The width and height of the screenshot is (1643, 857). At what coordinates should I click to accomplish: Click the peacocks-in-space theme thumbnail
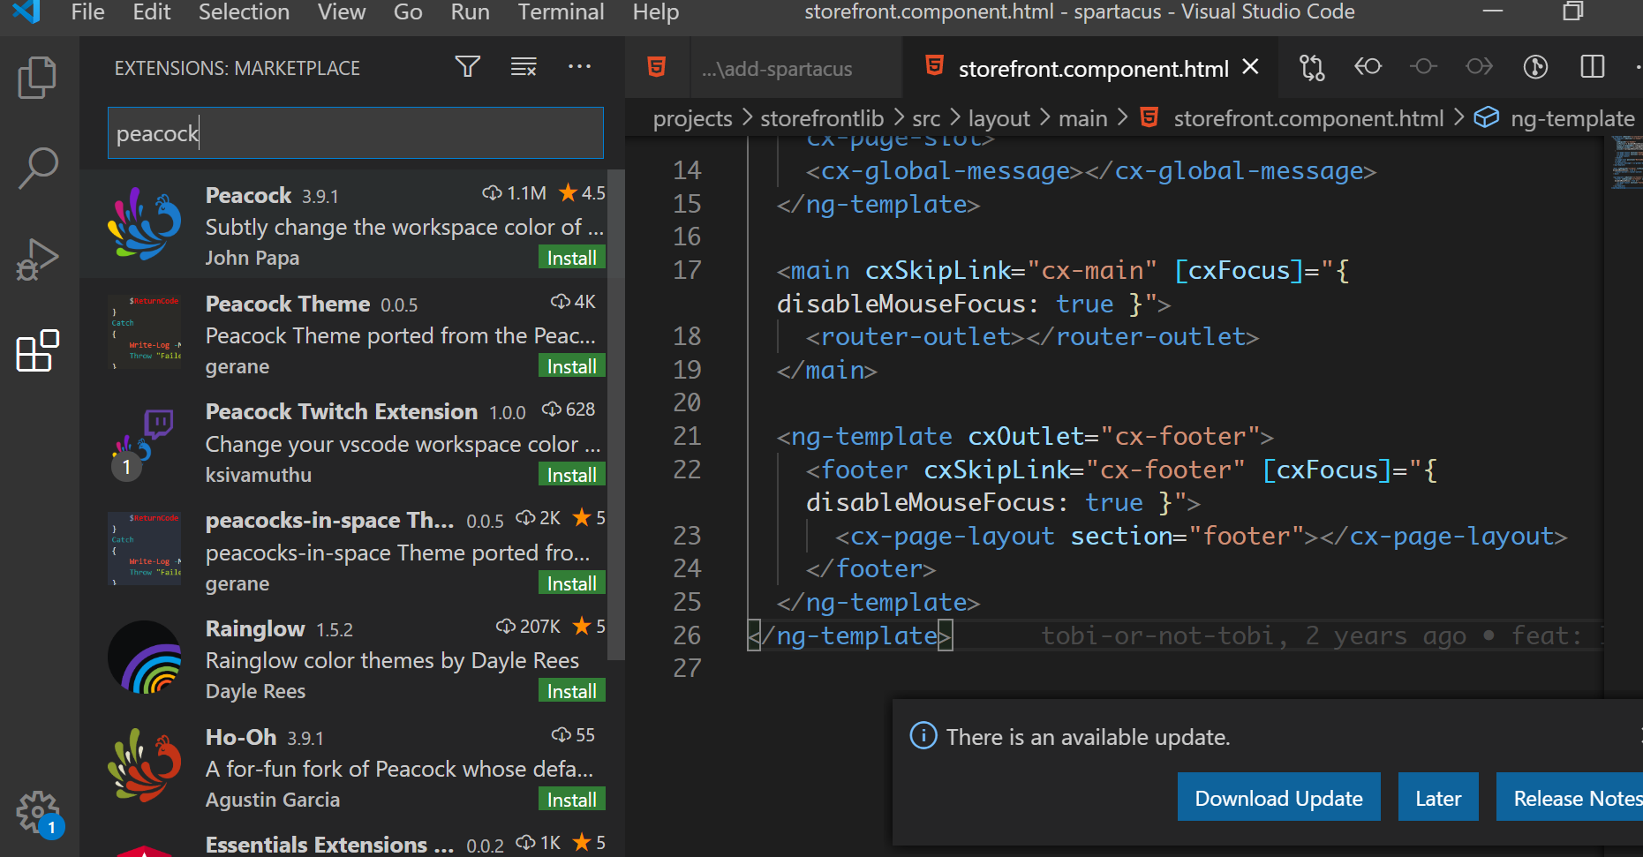[x=145, y=549]
